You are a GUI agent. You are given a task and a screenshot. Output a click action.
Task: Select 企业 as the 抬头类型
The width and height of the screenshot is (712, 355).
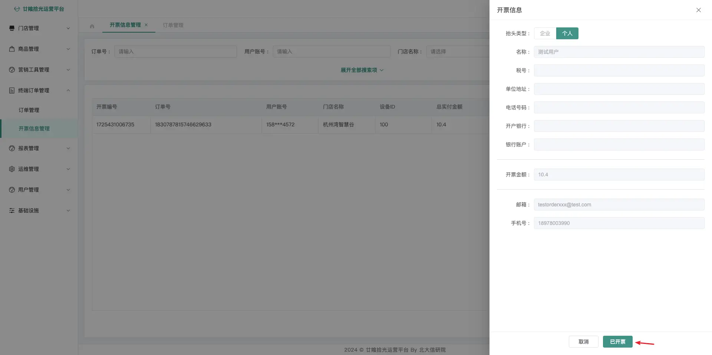pyautogui.click(x=545, y=33)
